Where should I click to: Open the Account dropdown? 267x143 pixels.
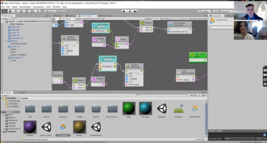pyautogui.click(x=227, y=11)
